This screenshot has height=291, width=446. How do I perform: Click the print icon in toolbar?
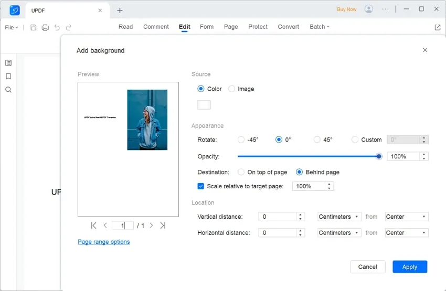pos(45,27)
